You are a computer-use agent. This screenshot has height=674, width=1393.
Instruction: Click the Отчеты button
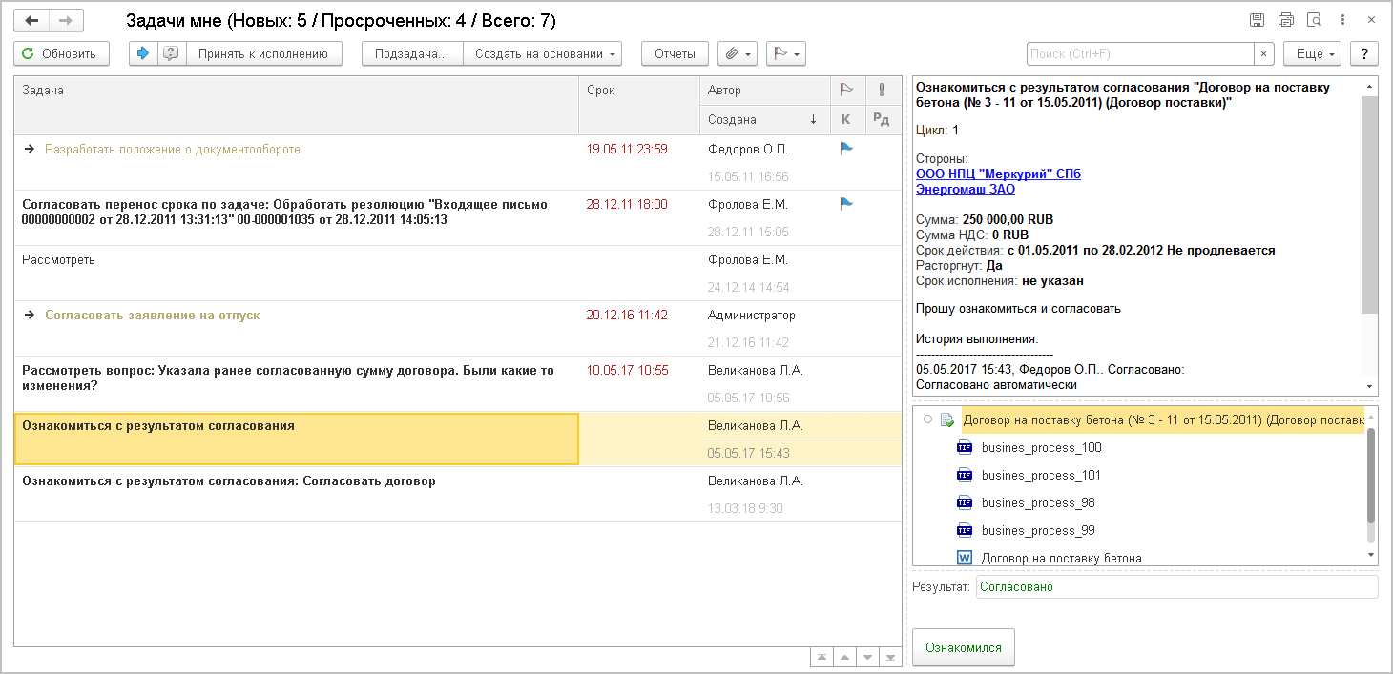[675, 53]
